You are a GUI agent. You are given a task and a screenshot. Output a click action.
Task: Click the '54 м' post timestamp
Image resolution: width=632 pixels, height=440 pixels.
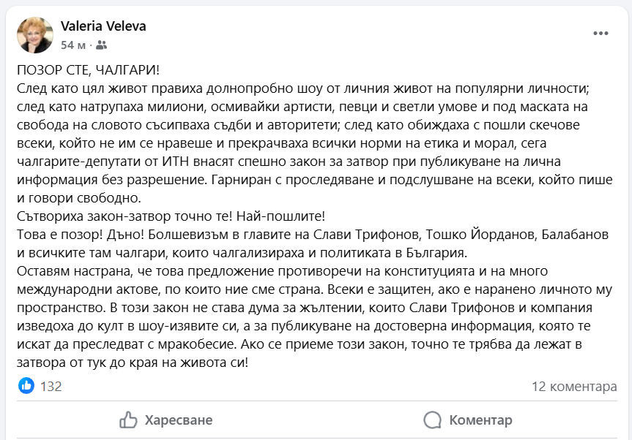pyautogui.click(x=73, y=45)
